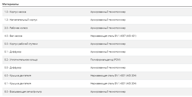Click the 5.2 - Уплотнительное кольцо label

point(21,60)
